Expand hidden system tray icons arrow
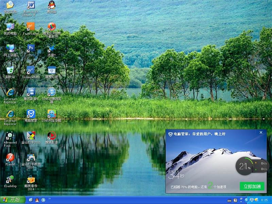This screenshot has width=272, height=204. coord(247,200)
